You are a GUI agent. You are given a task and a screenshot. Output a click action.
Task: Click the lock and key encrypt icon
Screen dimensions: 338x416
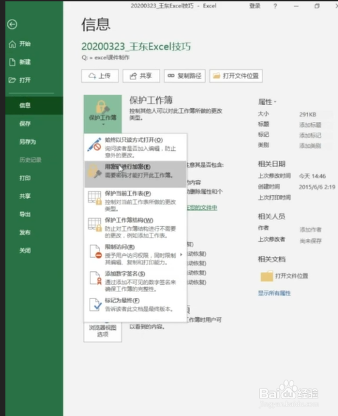[94, 171]
